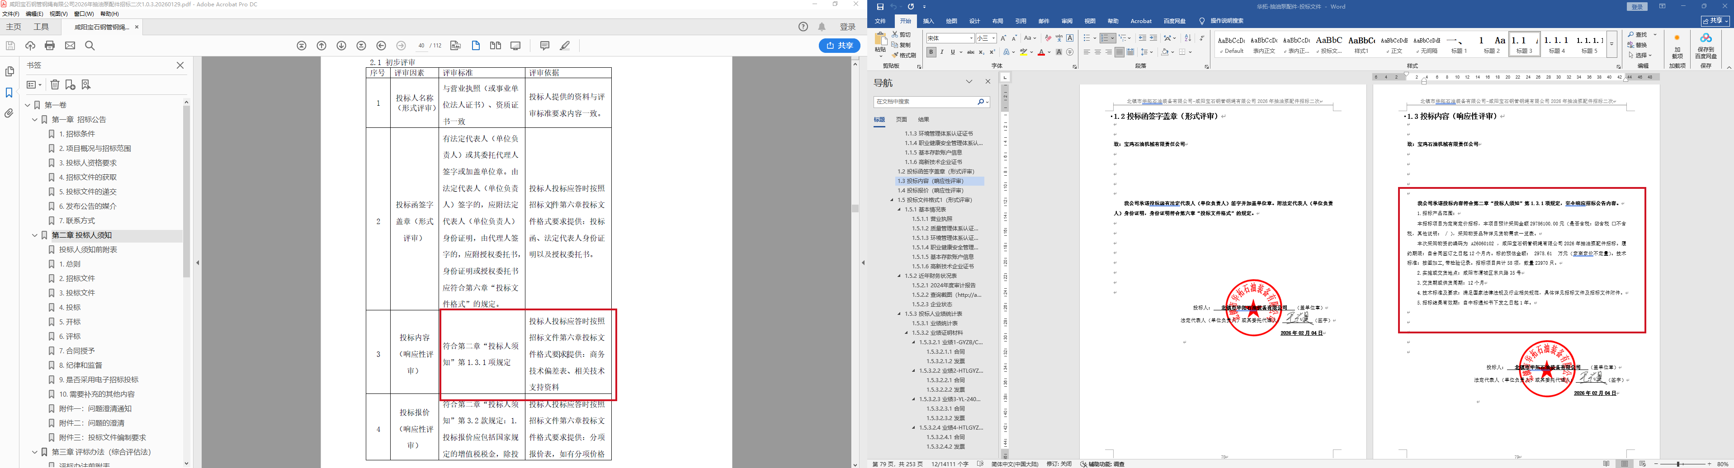The image size is (1734, 468).
Task: Toggle superscript formatting in Word
Action: pyautogui.click(x=992, y=52)
